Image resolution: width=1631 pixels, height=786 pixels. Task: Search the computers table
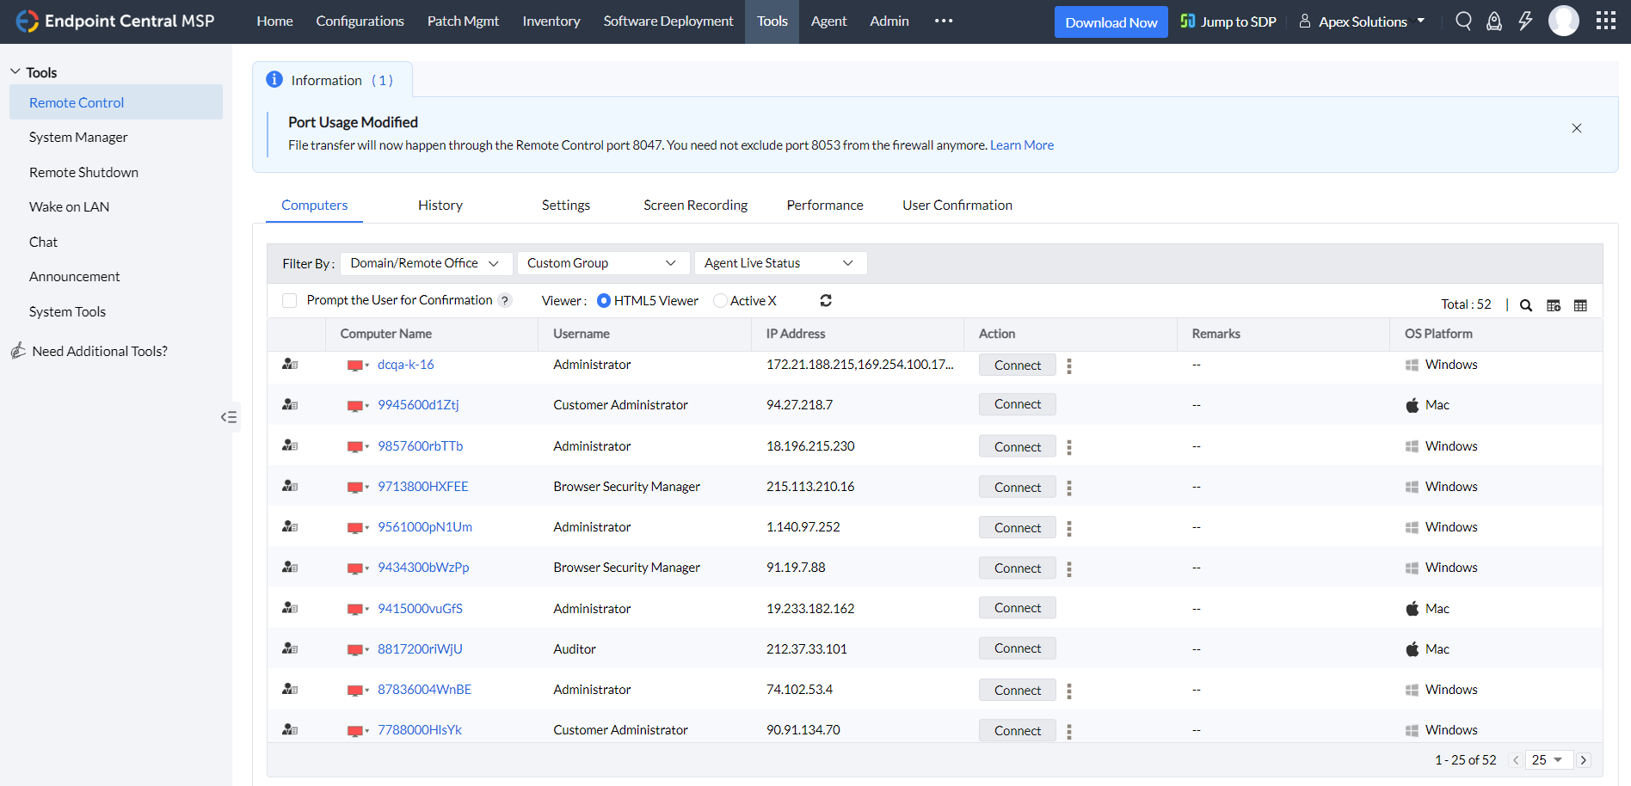coord(1526,305)
